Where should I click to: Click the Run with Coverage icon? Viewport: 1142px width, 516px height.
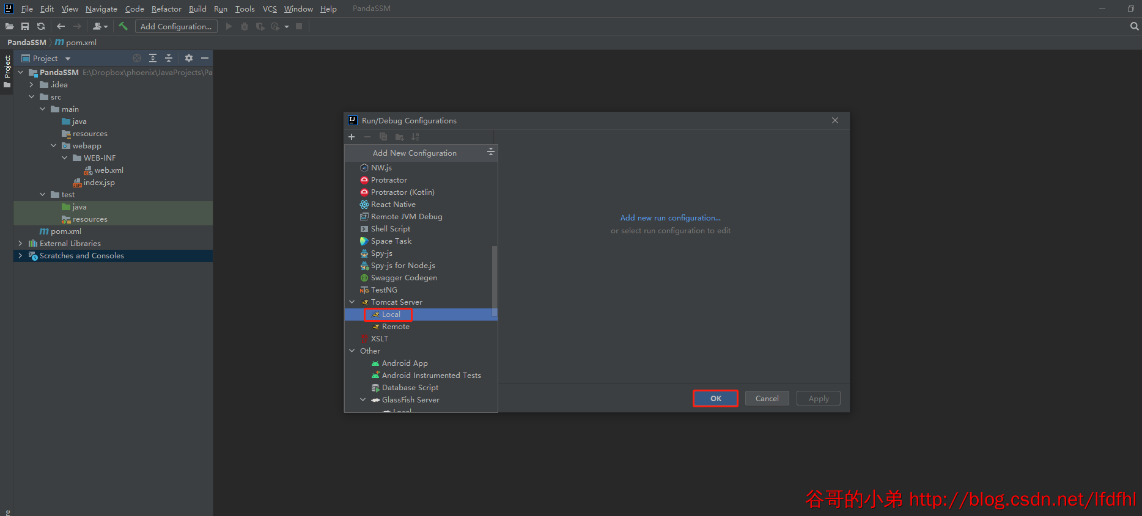pyautogui.click(x=260, y=26)
